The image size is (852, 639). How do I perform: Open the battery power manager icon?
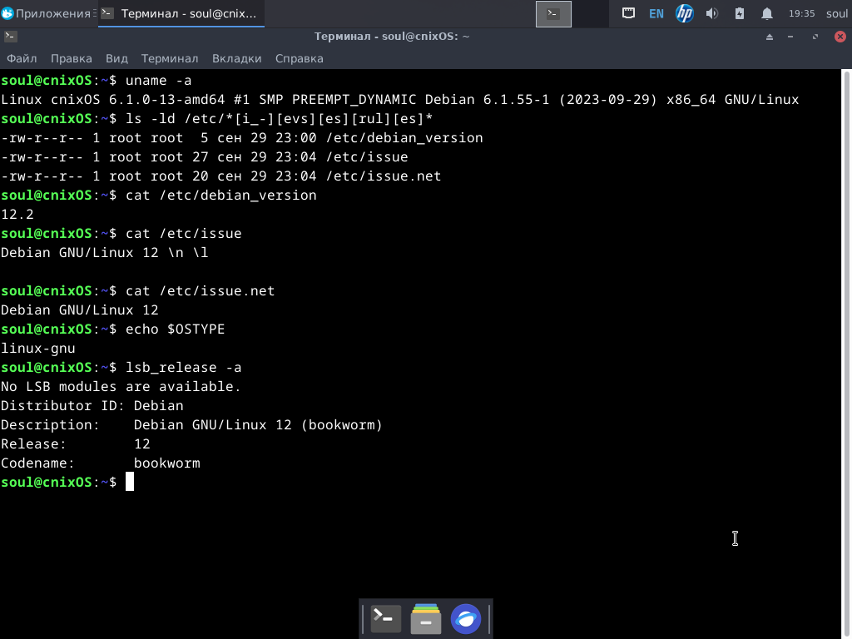click(x=740, y=13)
